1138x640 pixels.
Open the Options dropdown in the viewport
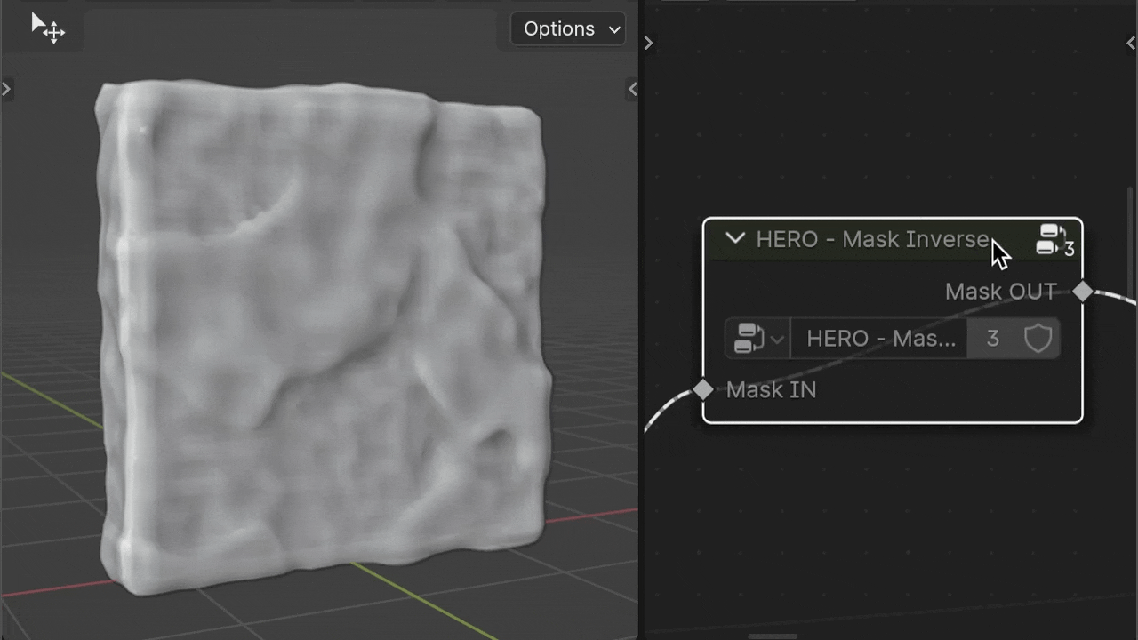[x=567, y=29]
